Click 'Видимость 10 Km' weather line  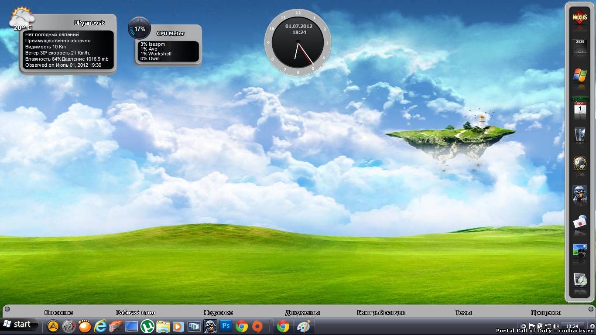[46, 47]
